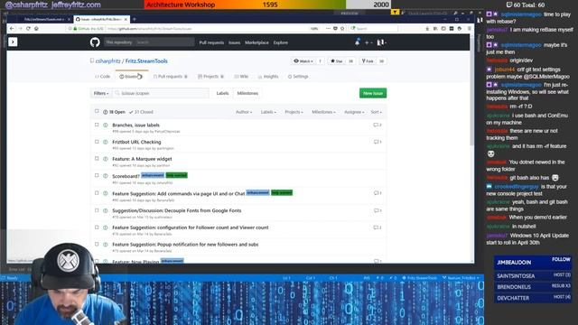Open the Sort dropdown
This screenshot has height=325, width=578.
[x=377, y=112]
